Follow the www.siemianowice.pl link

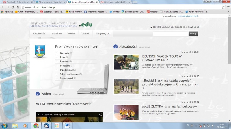187,16
